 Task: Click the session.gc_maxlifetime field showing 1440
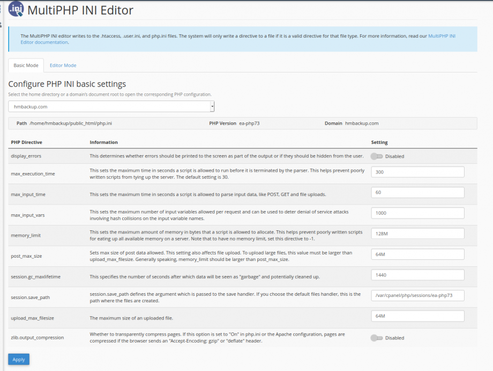pos(417,275)
